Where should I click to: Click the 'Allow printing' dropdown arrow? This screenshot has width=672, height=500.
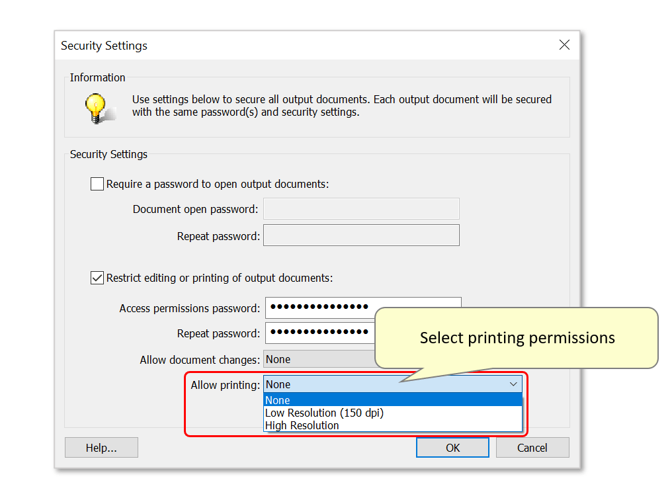[514, 384]
